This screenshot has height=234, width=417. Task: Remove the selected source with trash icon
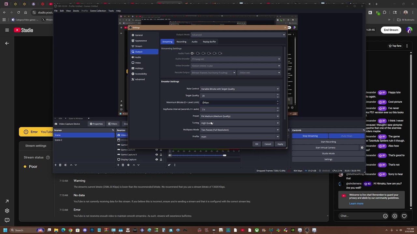[123, 165]
